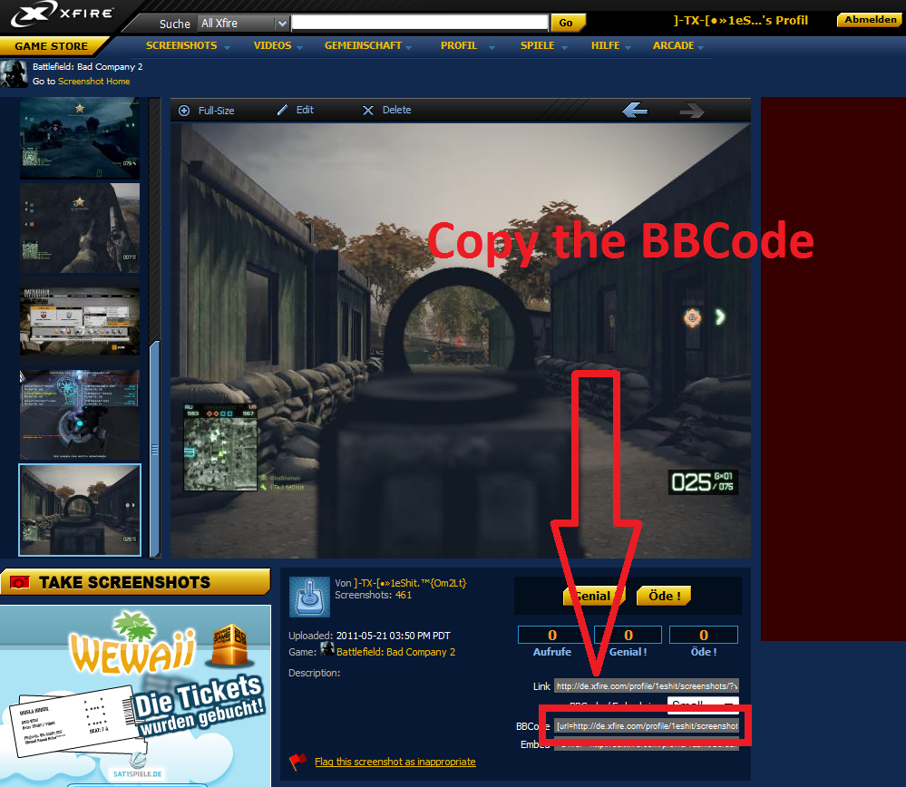This screenshot has width=906, height=787.
Task: Open the Wewaii tickets advertisement
Action: 135,695
